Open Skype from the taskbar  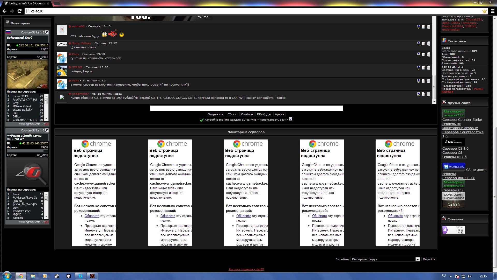click(80, 276)
